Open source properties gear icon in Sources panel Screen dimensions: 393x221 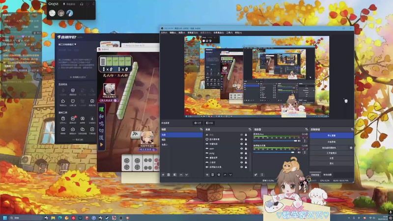coord(219,175)
